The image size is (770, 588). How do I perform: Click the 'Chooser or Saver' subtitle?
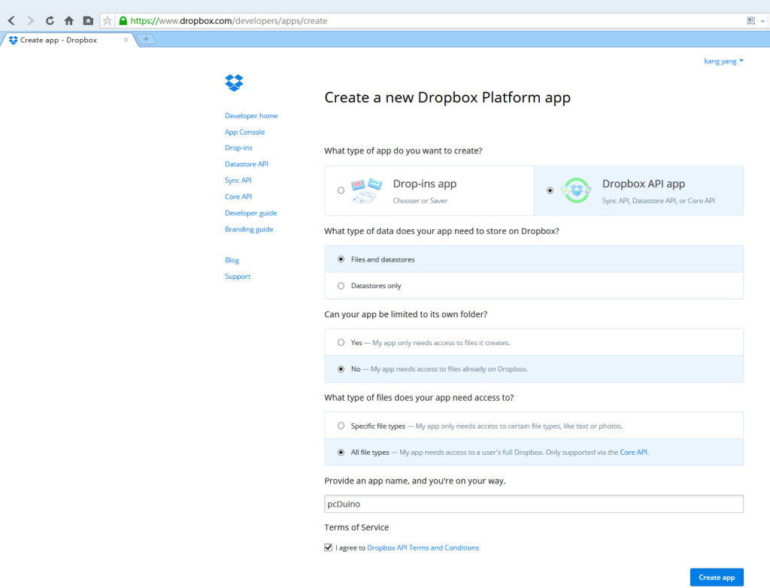420,201
